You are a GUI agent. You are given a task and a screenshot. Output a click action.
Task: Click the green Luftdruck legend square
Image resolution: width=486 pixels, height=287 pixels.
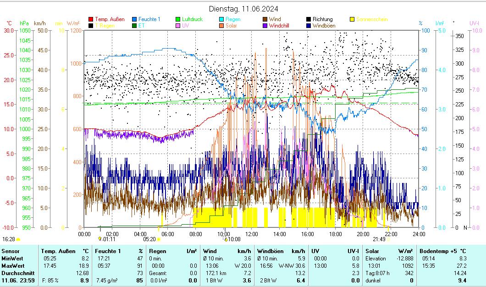(x=178, y=20)
